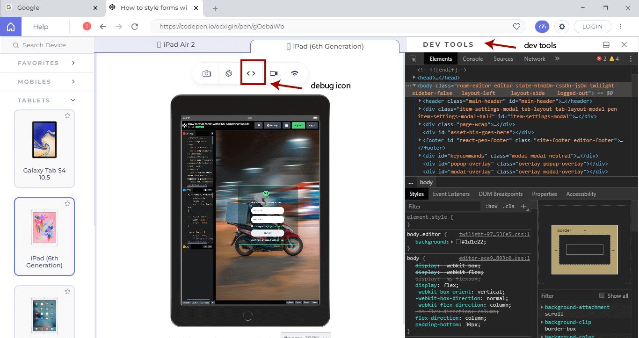Open the Event Listeners tab
The image size is (639, 338).
coord(451,194)
